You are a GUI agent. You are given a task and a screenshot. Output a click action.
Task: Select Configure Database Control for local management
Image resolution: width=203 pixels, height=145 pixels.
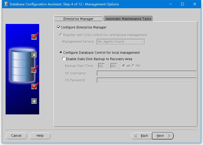click(x=61, y=52)
